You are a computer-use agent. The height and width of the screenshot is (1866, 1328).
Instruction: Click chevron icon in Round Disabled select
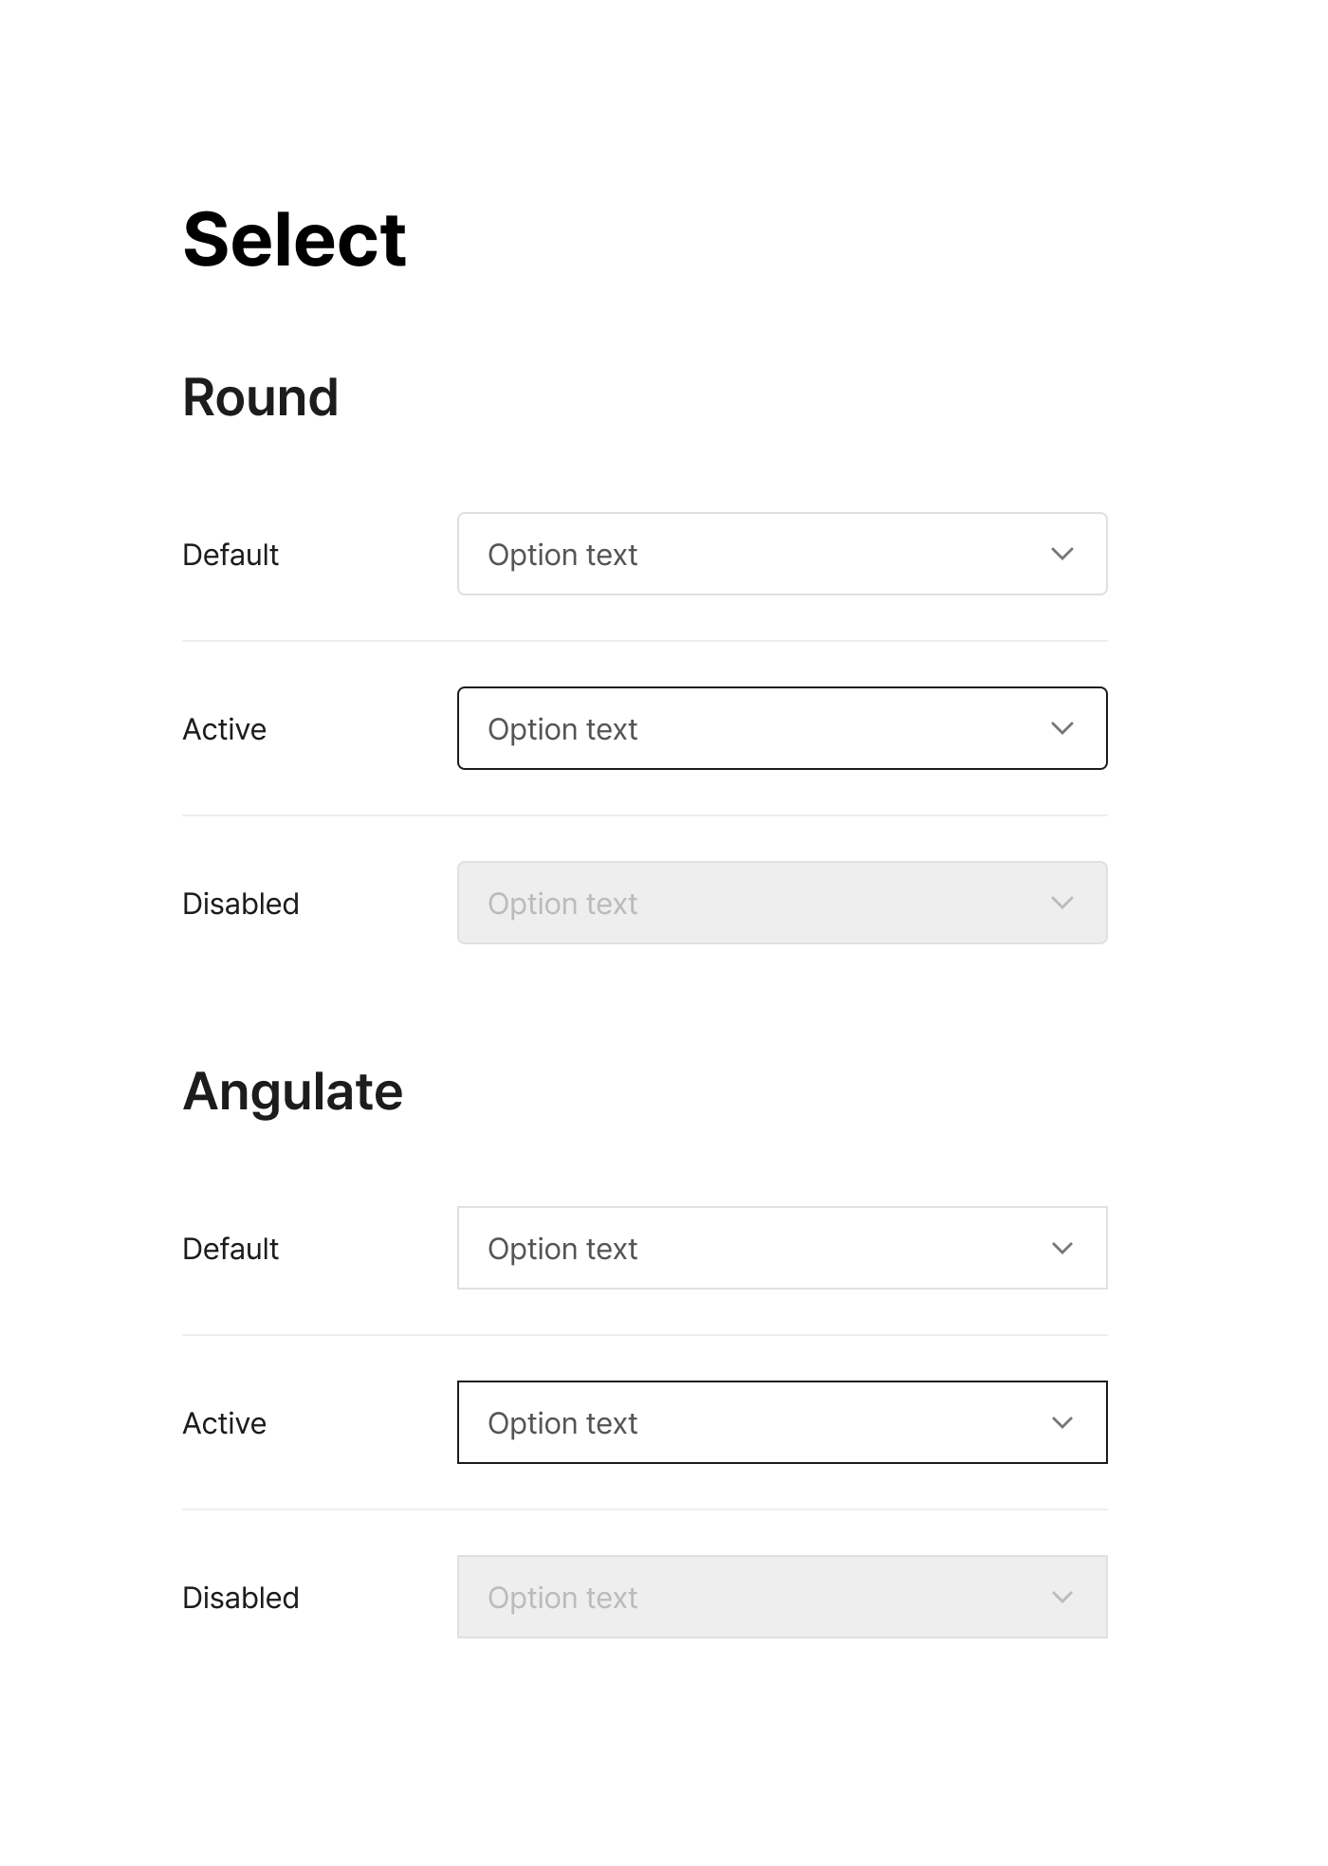[x=1062, y=903]
